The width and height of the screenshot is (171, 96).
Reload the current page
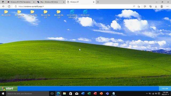coord(9,6)
